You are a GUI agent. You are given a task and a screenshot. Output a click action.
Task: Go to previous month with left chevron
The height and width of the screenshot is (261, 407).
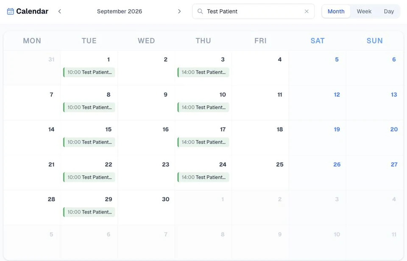(60, 11)
